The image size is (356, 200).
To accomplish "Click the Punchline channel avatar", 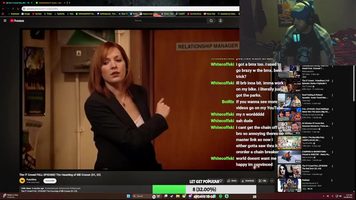I will click(22, 181).
